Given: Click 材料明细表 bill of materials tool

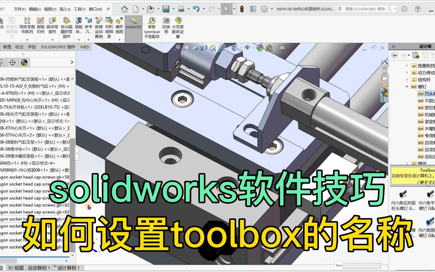Looking at the screenshot, I should [x=109, y=28].
